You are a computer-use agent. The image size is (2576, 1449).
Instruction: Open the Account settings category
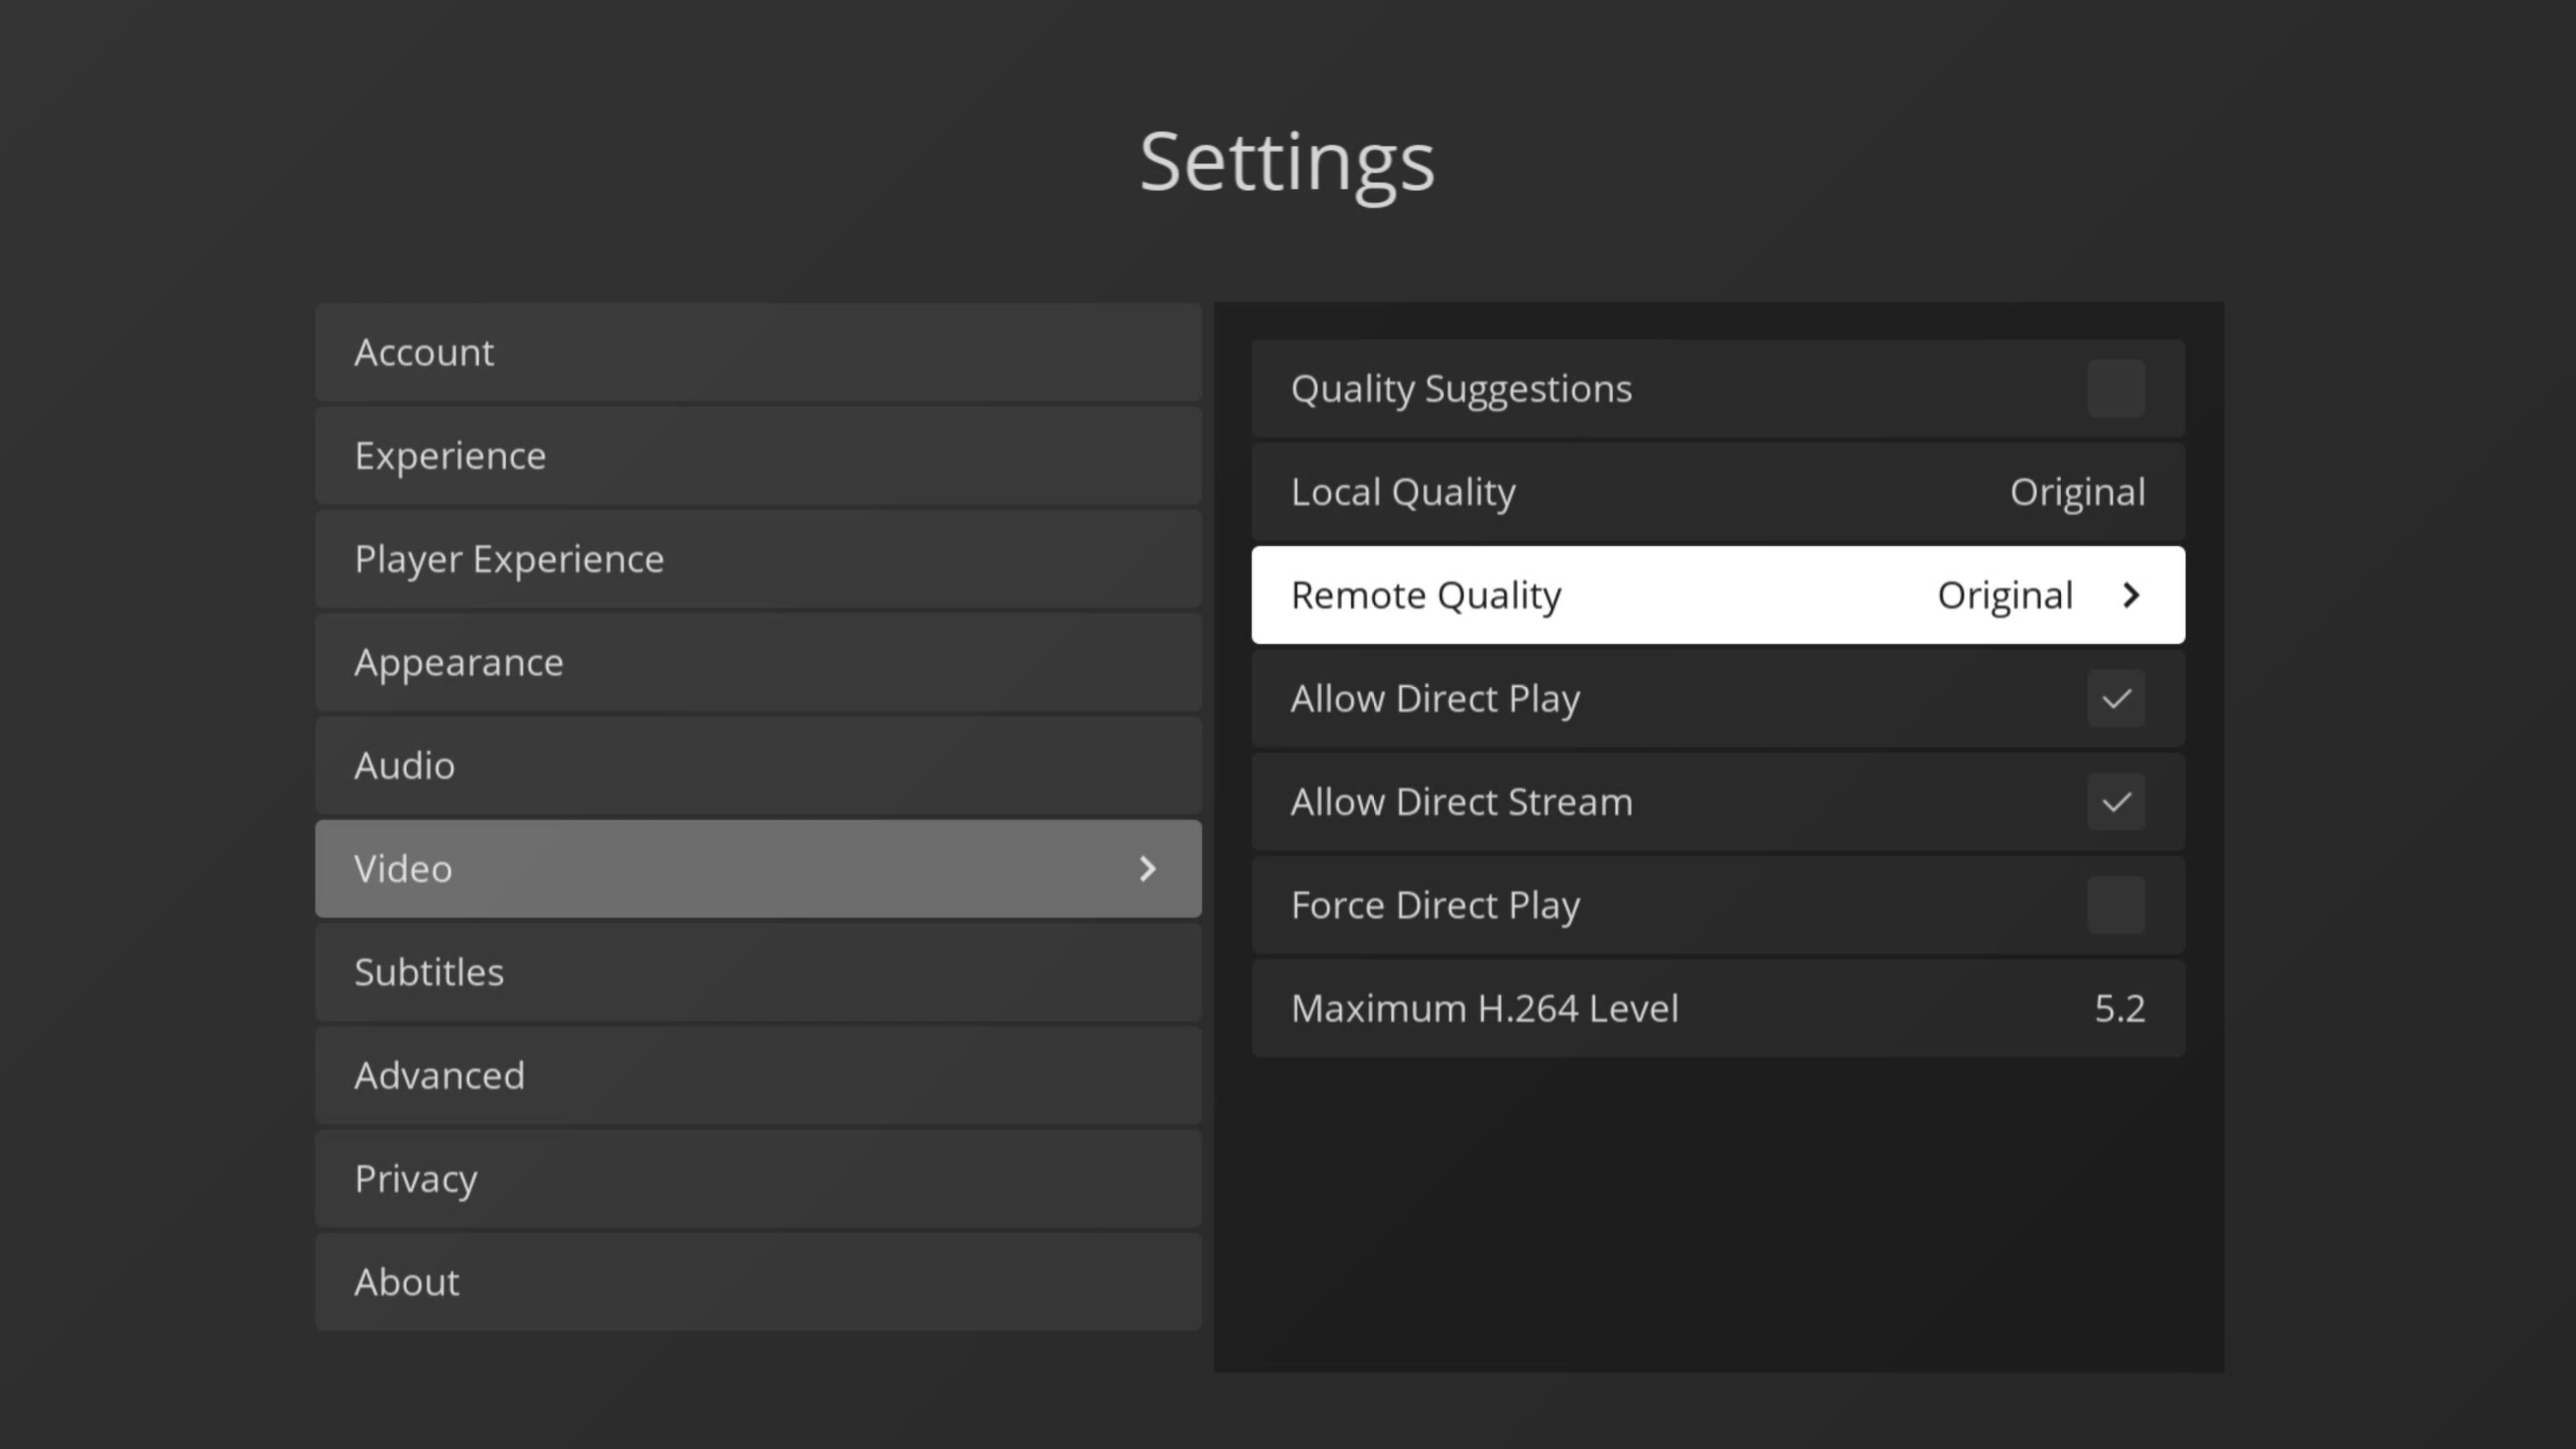pos(758,352)
